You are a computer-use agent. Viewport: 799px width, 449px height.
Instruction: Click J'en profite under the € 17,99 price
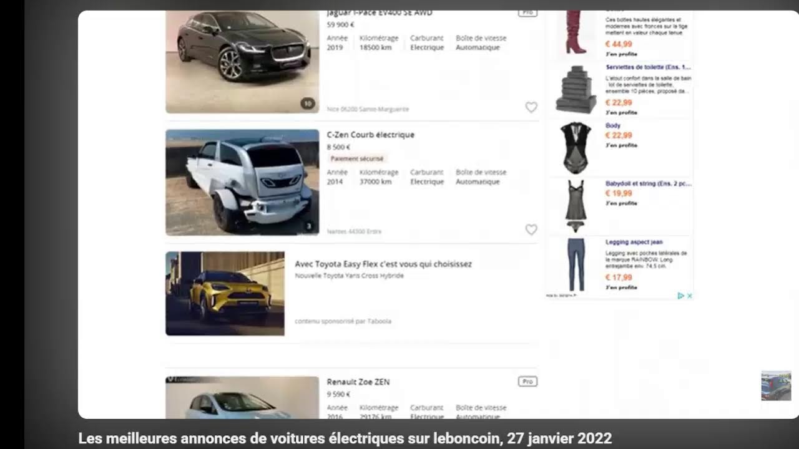click(621, 287)
